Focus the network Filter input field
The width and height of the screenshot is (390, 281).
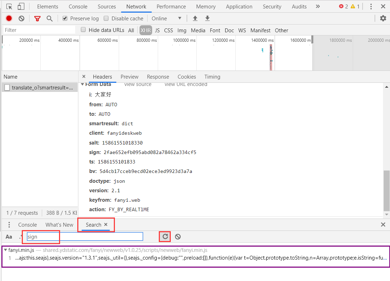click(39, 30)
